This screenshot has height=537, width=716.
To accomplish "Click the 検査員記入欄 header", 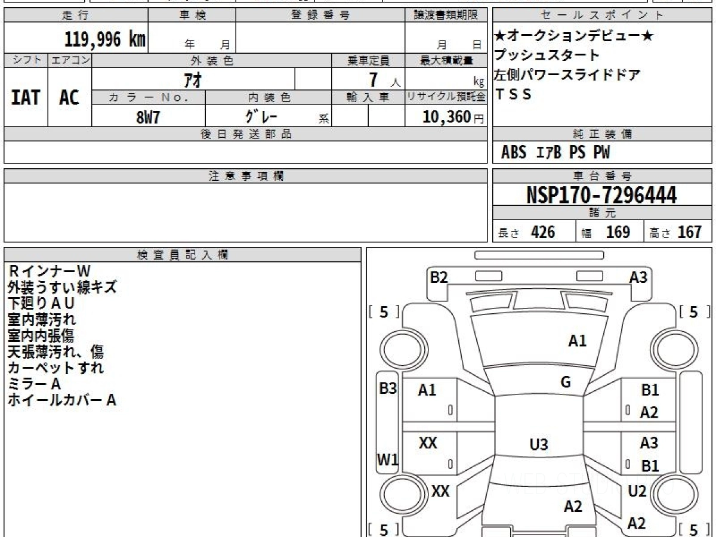I will click(x=183, y=255).
